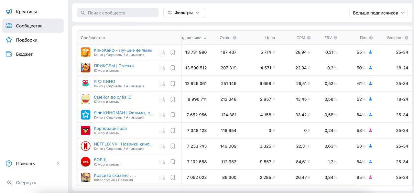The image size is (414, 193).
Task: Click the CPM info question icon
Action: (309, 38)
